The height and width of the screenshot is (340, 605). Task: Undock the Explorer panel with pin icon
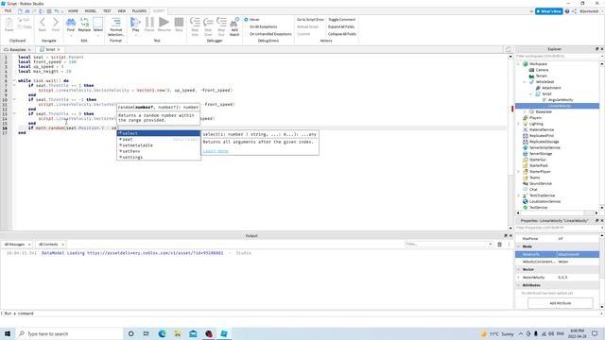pos(596,49)
